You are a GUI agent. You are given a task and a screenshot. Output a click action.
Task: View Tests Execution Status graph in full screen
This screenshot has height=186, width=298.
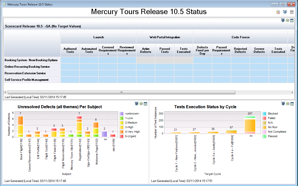(x=292, y=104)
